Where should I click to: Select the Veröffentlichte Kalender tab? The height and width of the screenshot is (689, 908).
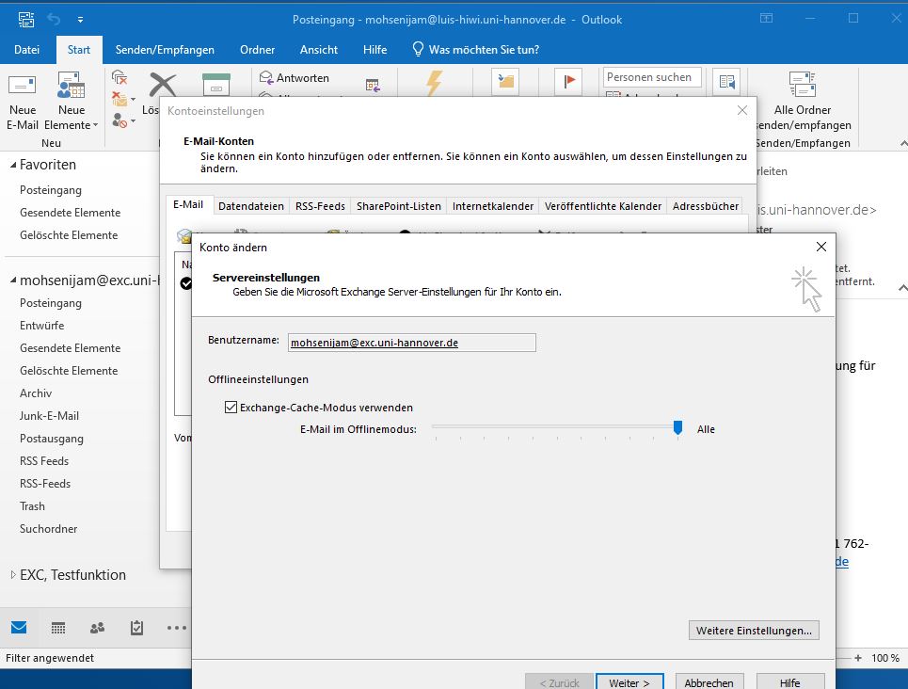(x=603, y=206)
